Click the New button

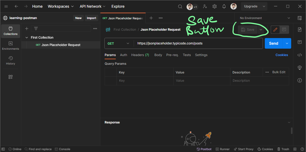tap(78, 18)
